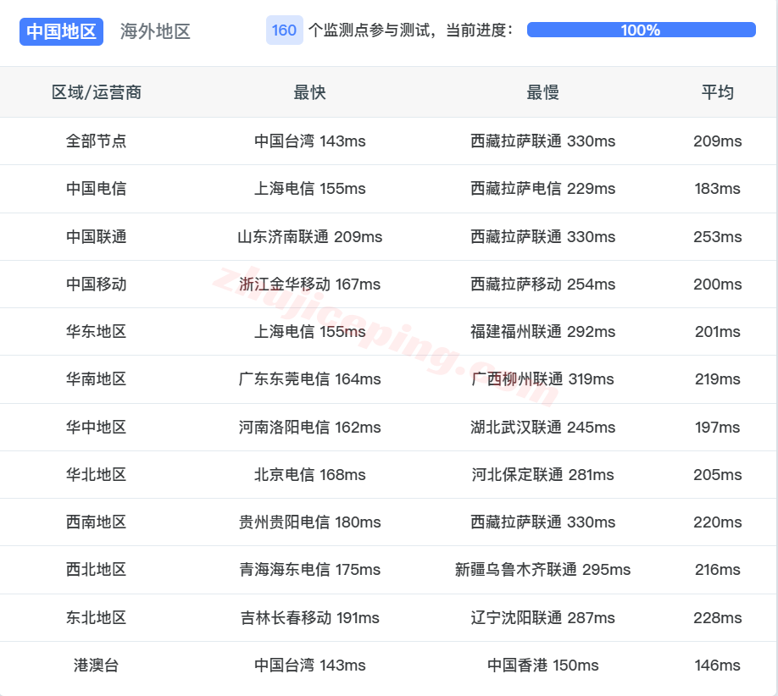Select the 中国电信 row label
The height and width of the screenshot is (696, 778).
coord(97,188)
